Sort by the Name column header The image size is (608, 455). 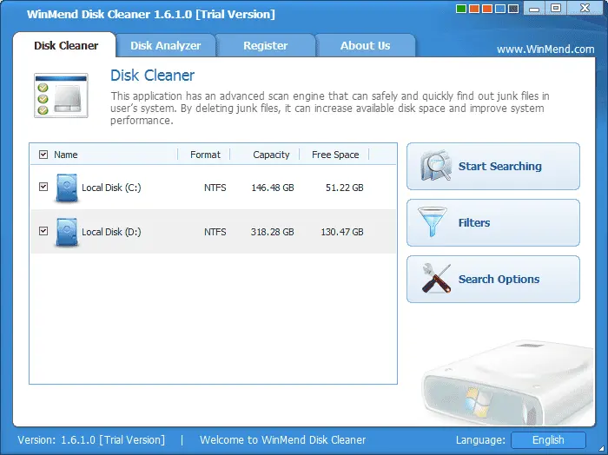[65, 155]
